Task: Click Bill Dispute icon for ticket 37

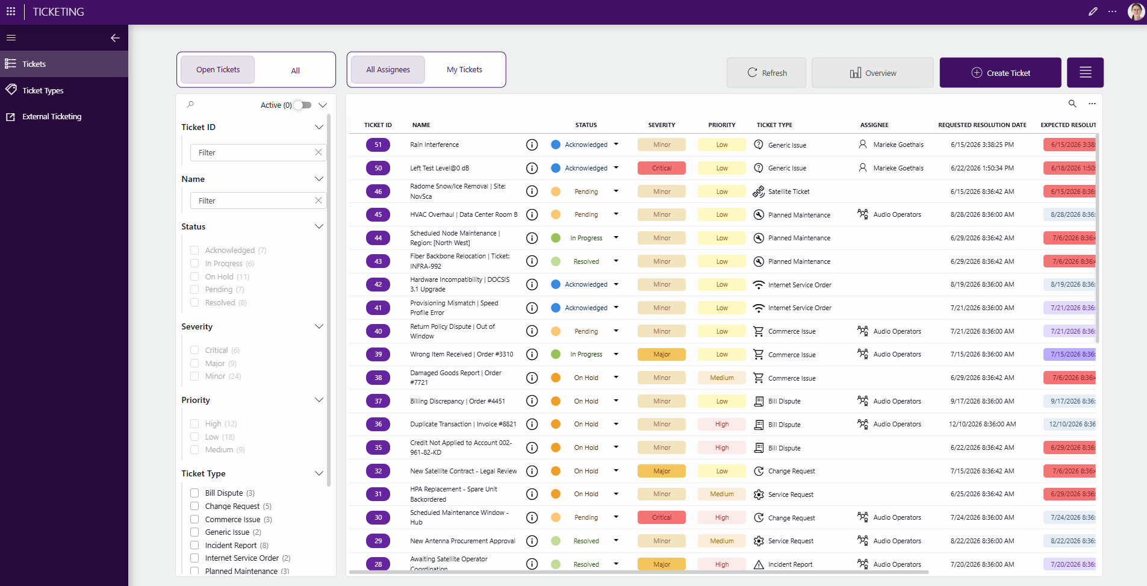Action: (759, 401)
